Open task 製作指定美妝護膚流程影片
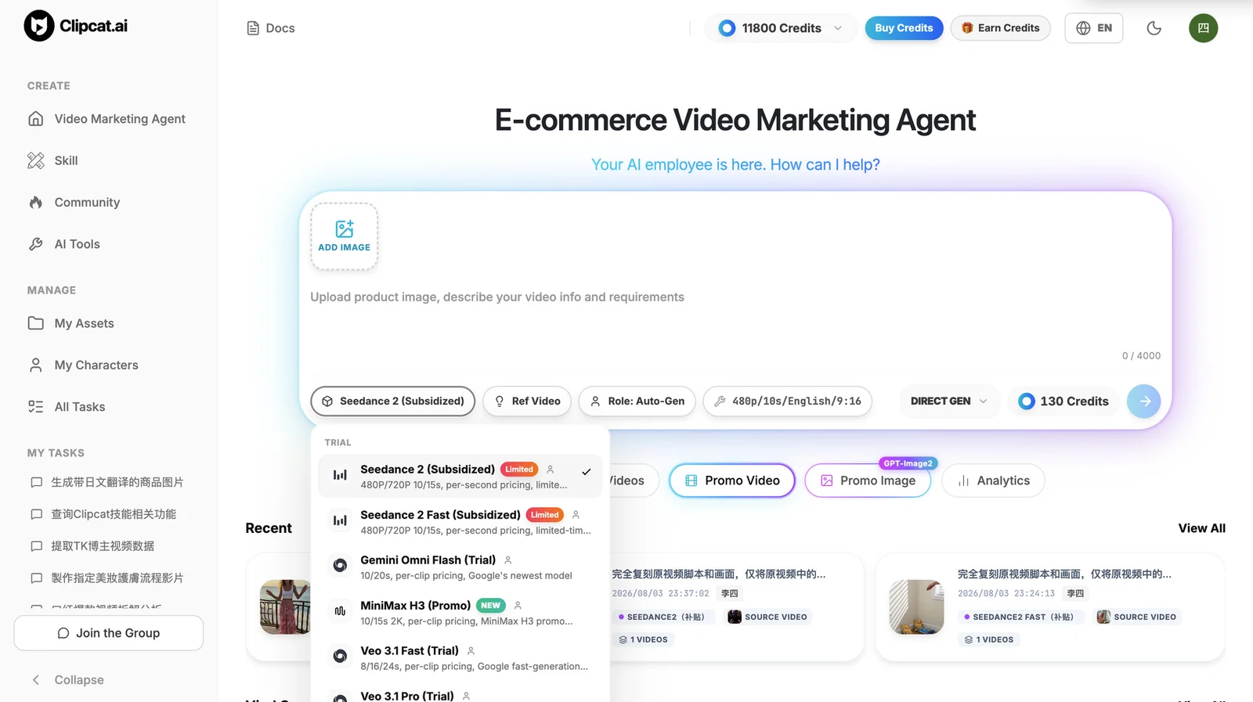Screen dimensions: 1253x702 [109, 578]
